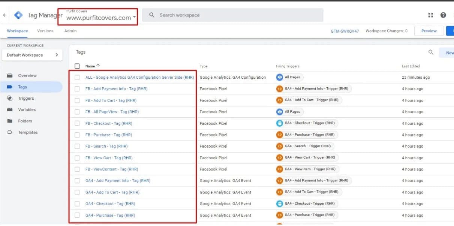
Task: Click GA4 - Checkout trigger chip in FB - Checkout row
Action: coord(307,123)
